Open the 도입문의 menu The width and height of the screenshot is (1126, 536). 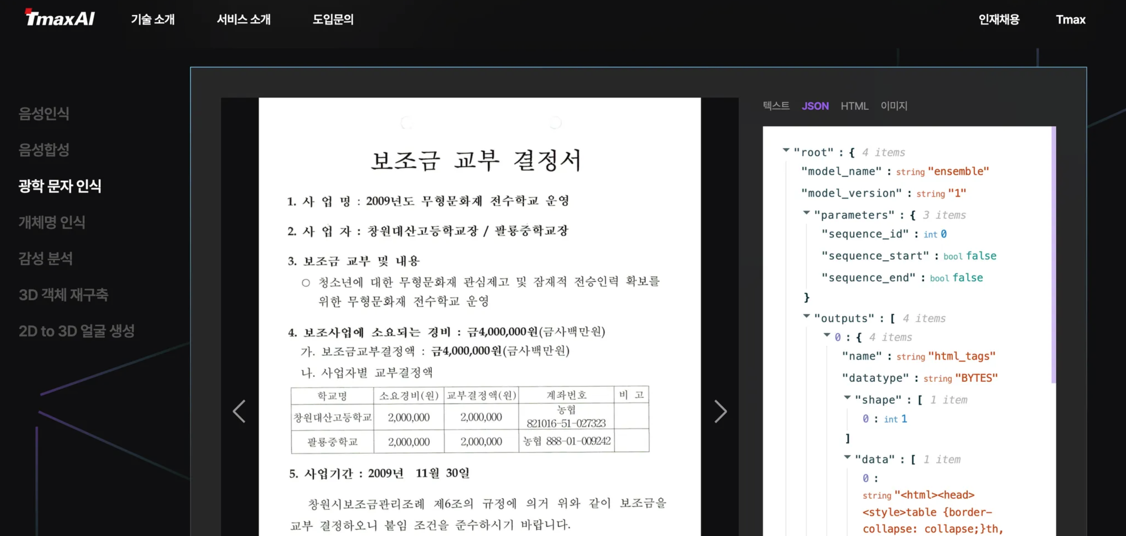pyautogui.click(x=333, y=19)
